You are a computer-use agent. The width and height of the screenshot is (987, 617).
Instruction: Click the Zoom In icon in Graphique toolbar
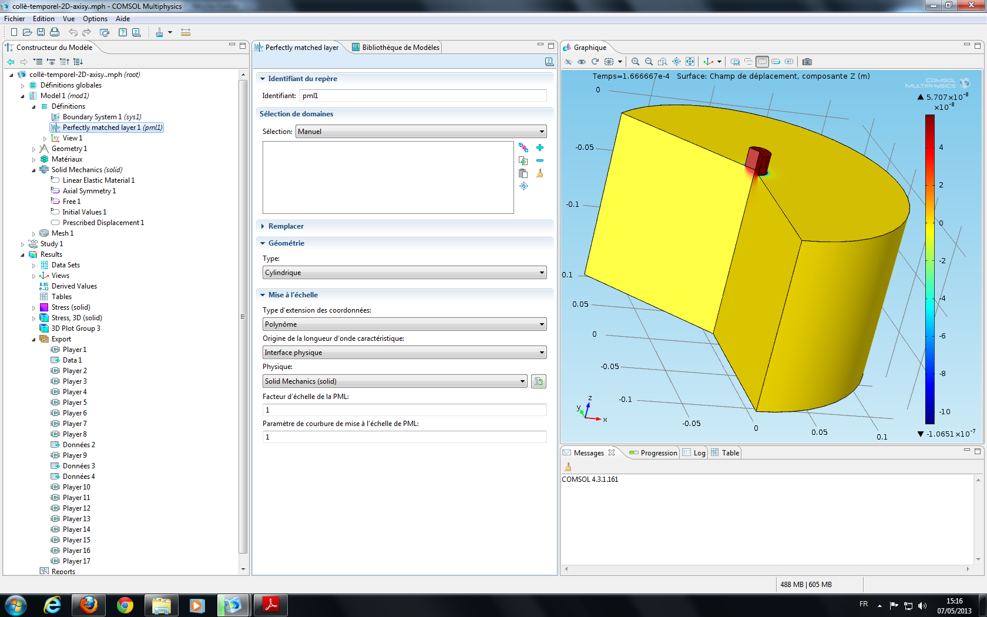coord(635,62)
